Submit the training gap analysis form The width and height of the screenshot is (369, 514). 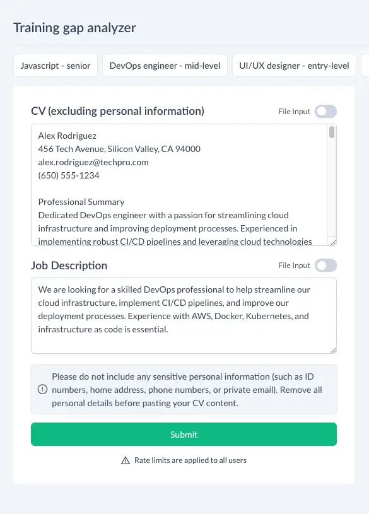[184, 435]
